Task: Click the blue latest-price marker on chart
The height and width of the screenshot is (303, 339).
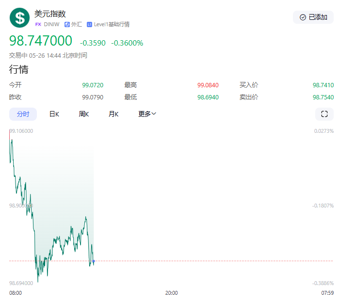Action: click(94, 262)
